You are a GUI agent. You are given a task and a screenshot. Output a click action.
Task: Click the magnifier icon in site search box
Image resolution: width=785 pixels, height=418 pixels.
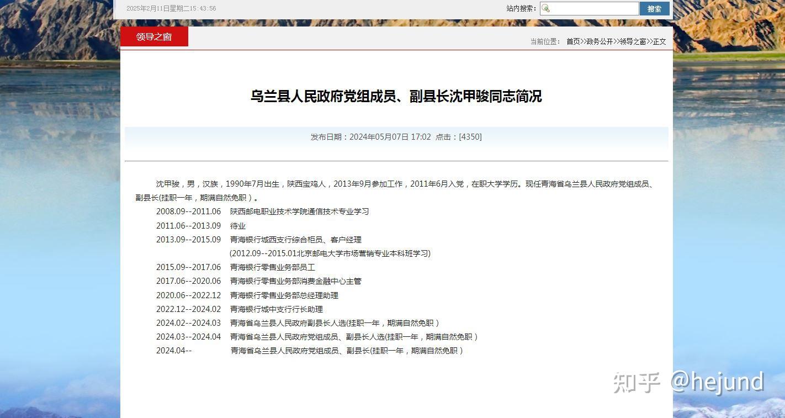pos(545,8)
